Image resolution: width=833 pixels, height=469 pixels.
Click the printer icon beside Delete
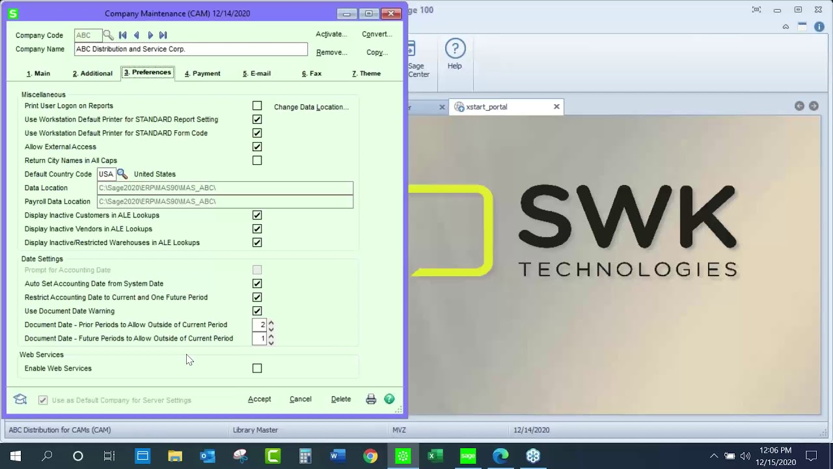tap(371, 399)
